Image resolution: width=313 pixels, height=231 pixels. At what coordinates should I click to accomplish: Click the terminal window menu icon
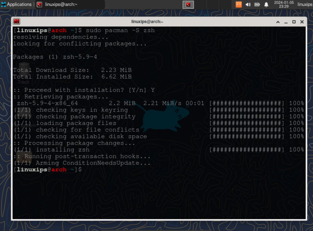pyautogui.click(x=16, y=21)
